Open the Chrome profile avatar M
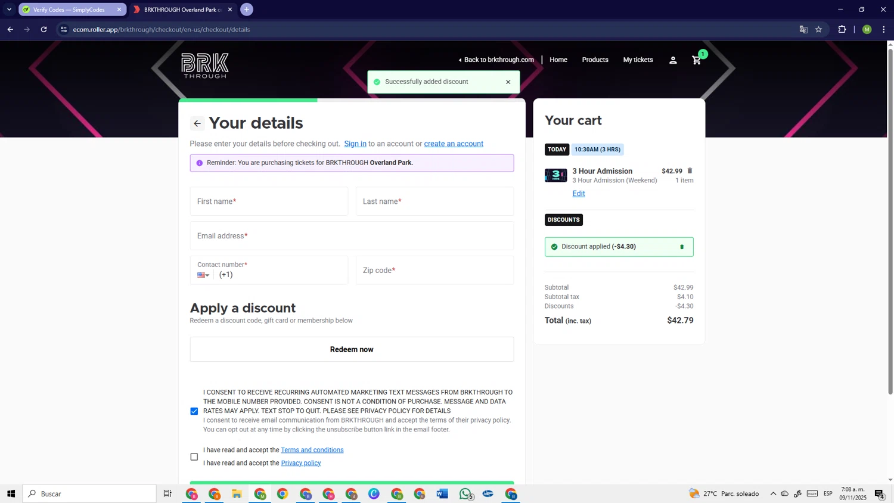This screenshot has height=503, width=894. tap(867, 29)
